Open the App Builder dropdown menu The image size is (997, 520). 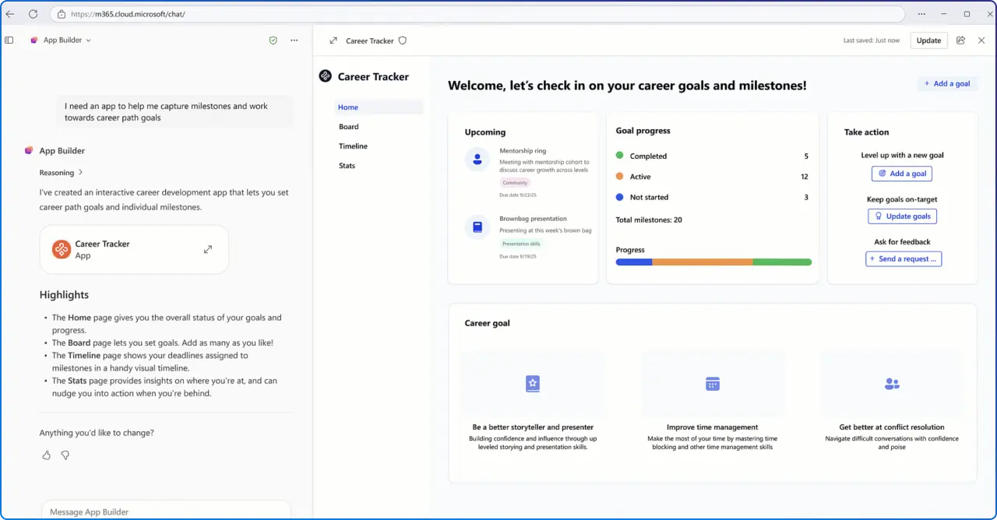[x=89, y=40]
